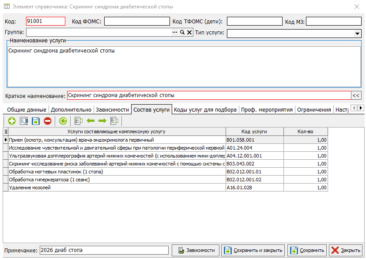Click the << button beside Краткое наименование
Image resolution: width=366 pixels, height=259 pixels.
click(x=356, y=95)
